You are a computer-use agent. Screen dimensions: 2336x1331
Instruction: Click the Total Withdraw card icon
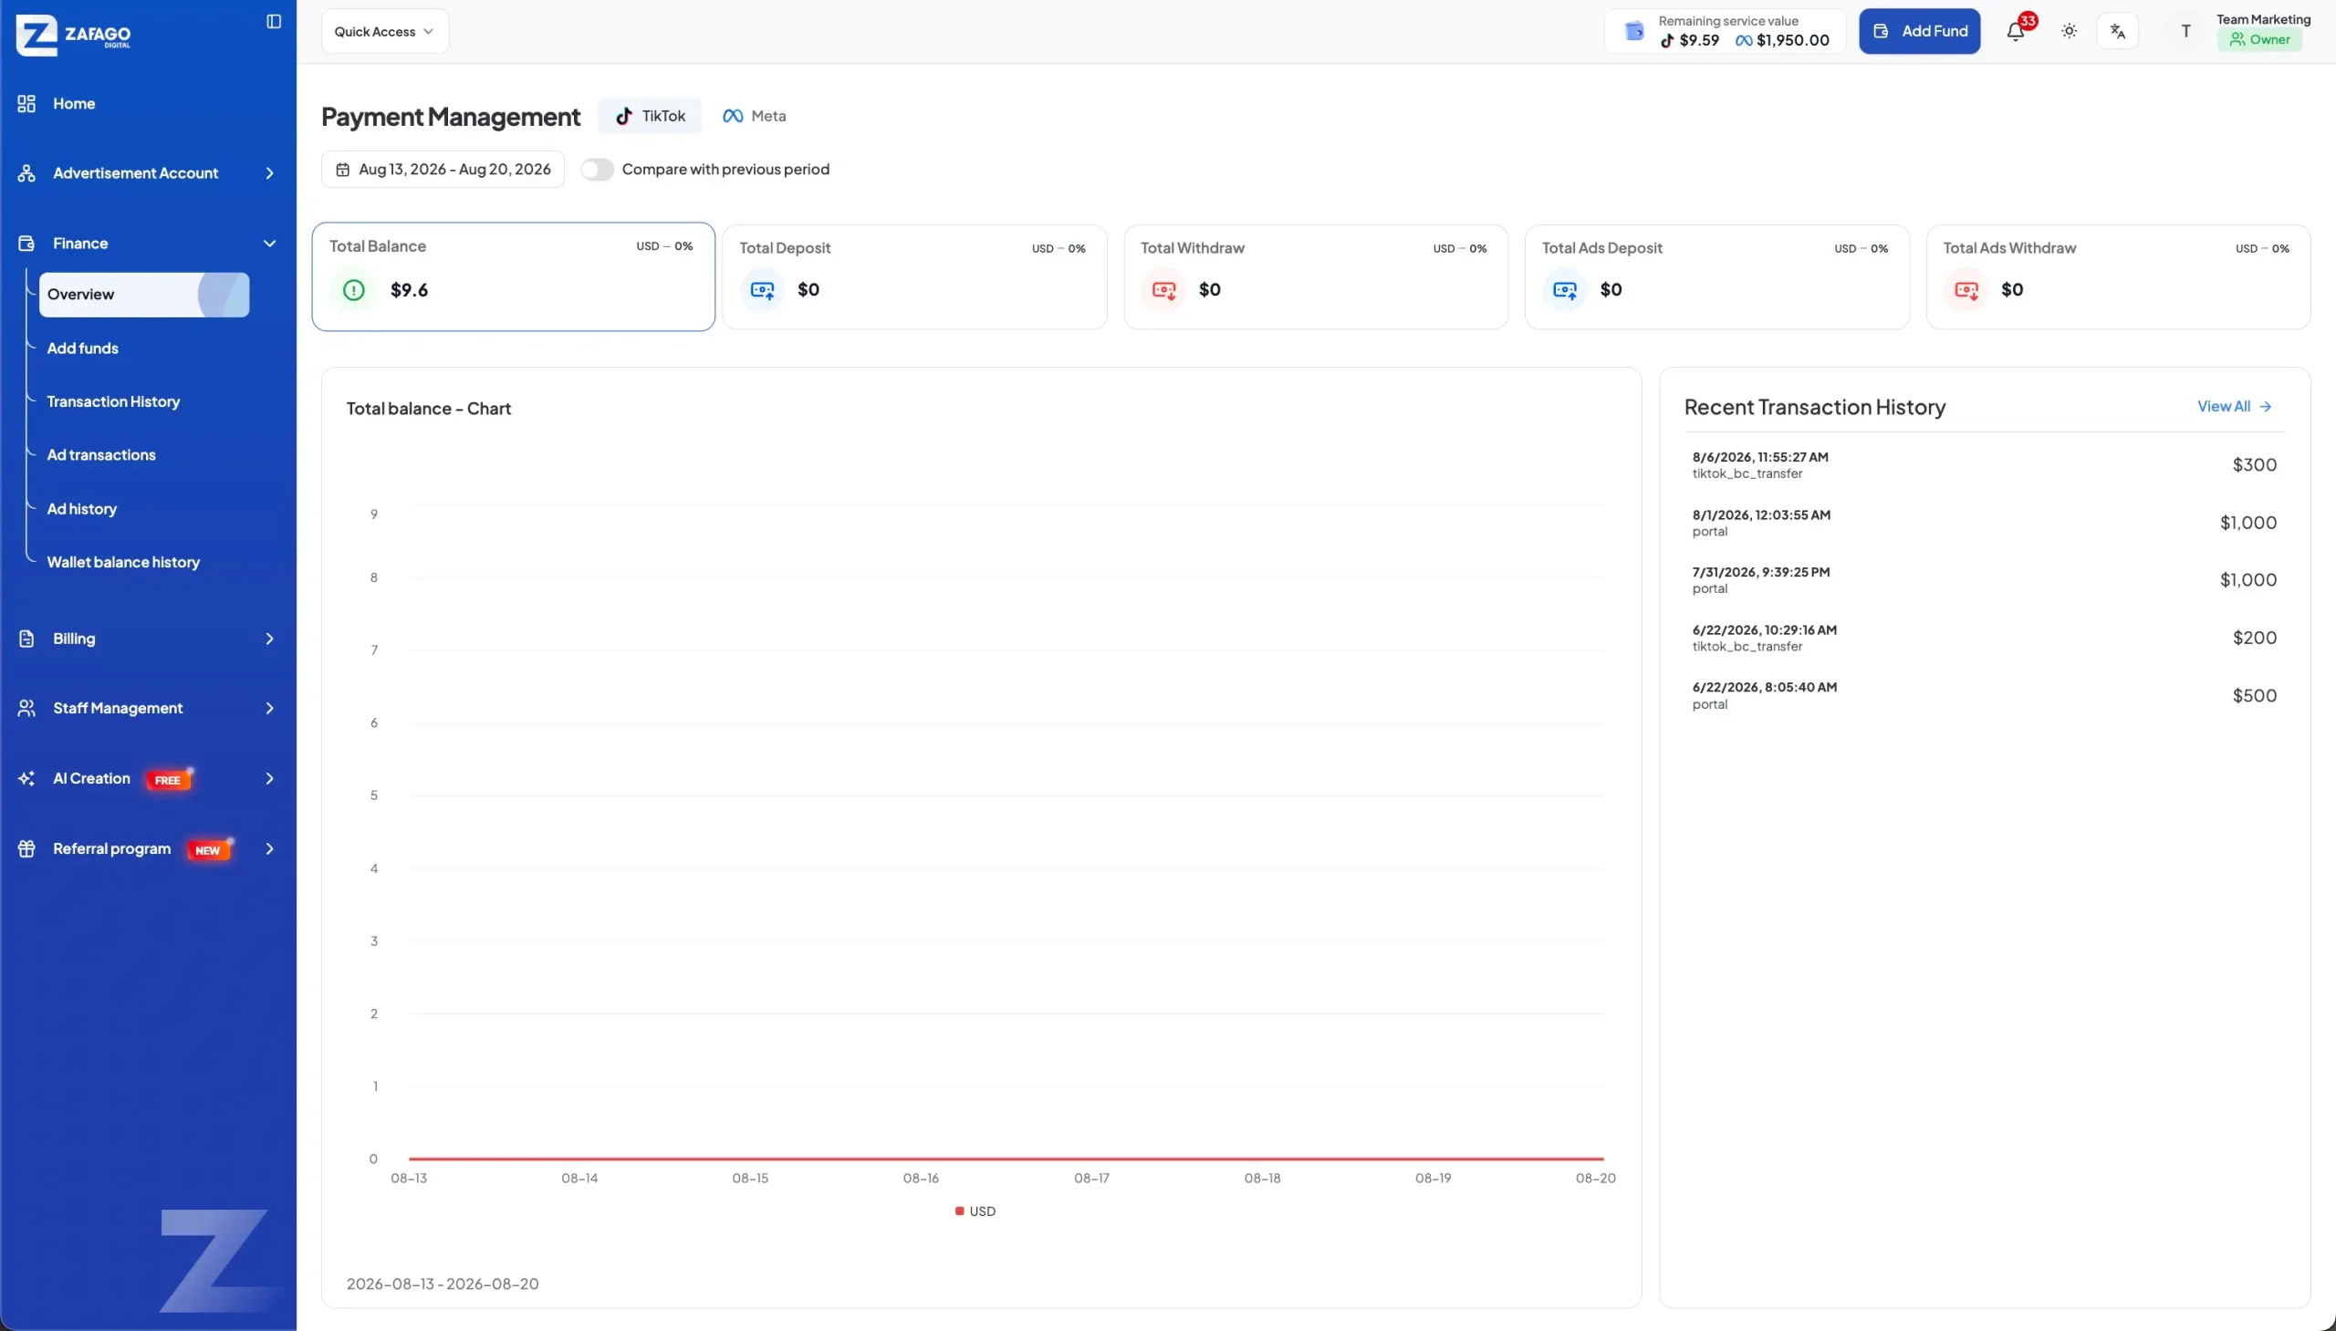point(1163,290)
